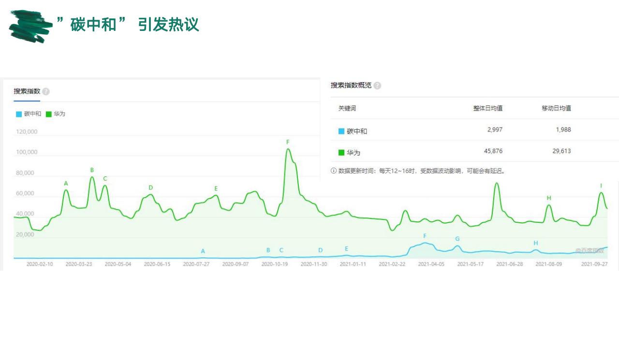Click date label 2021-06-28 on x-axis

click(510, 264)
